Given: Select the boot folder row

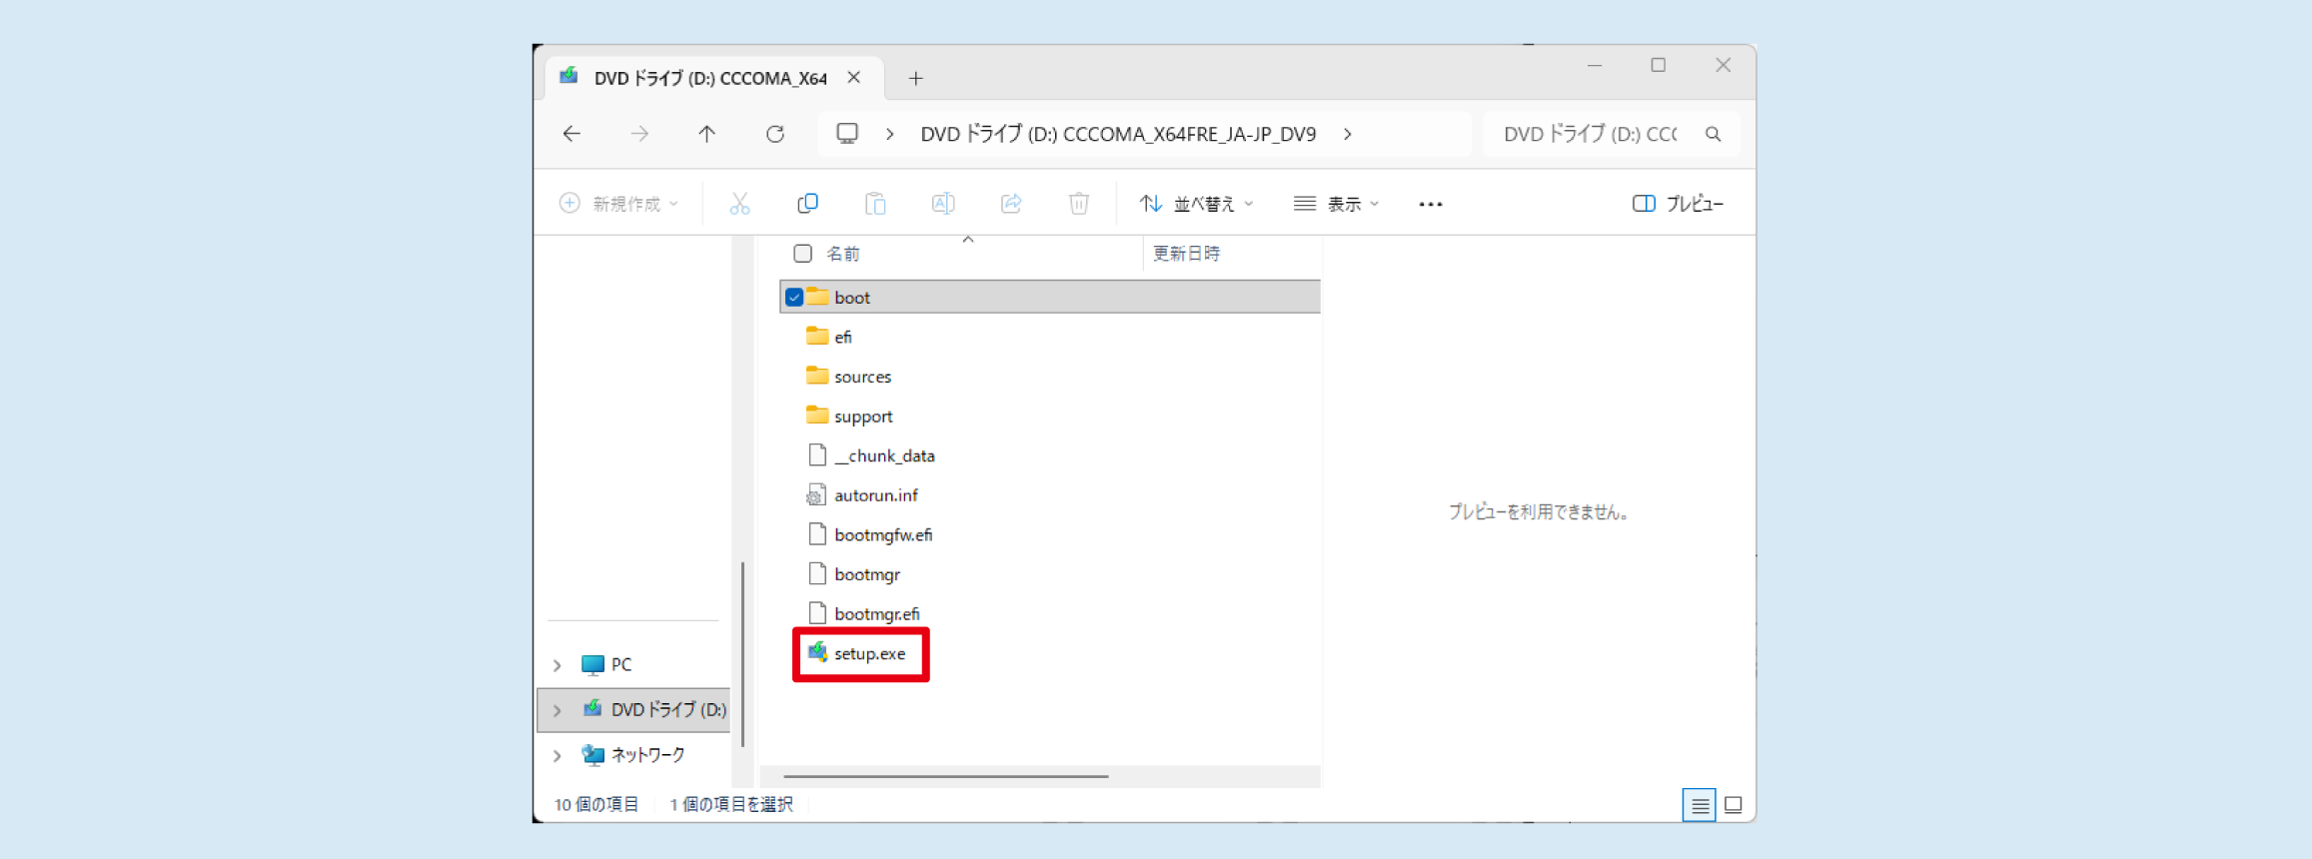Looking at the screenshot, I should [1050, 297].
